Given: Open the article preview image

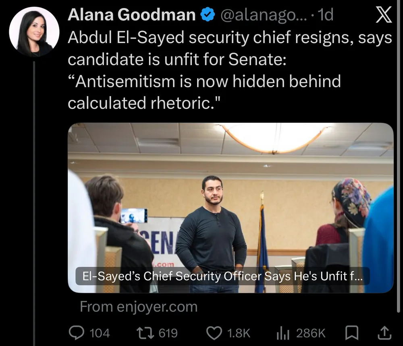Looking at the screenshot, I should pyautogui.click(x=231, y=193).
